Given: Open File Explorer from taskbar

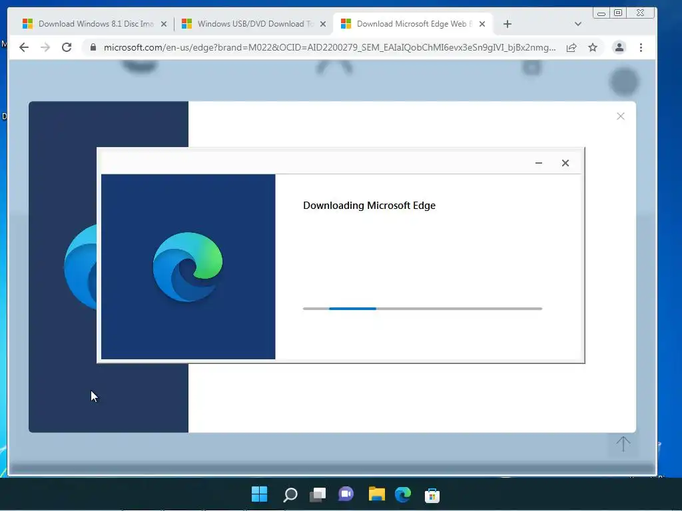Looking at the screenshot, I should click(377, 494).
